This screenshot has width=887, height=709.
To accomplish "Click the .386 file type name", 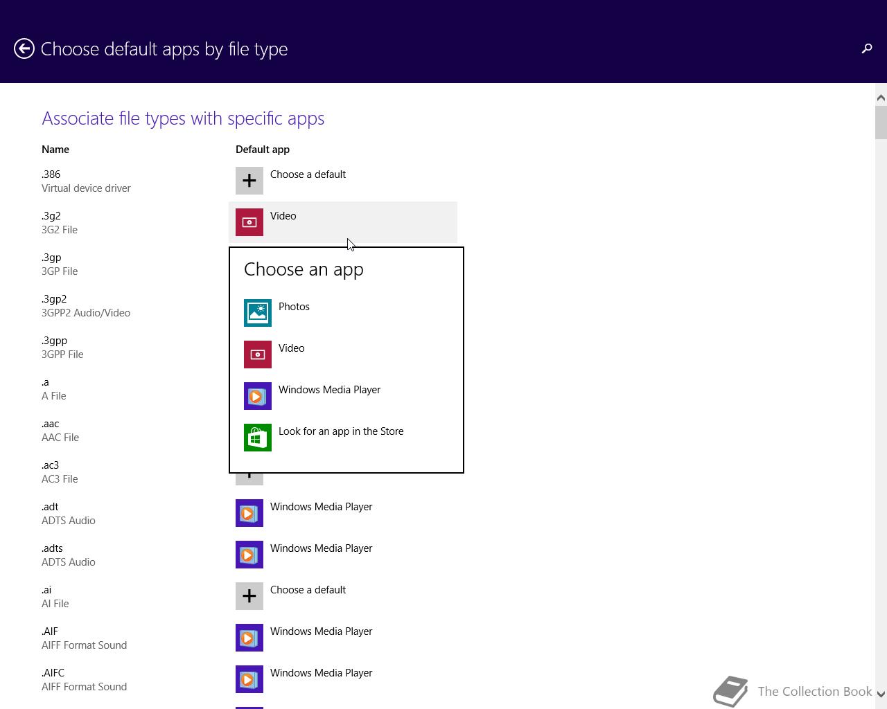I will [x=51, y=174].
